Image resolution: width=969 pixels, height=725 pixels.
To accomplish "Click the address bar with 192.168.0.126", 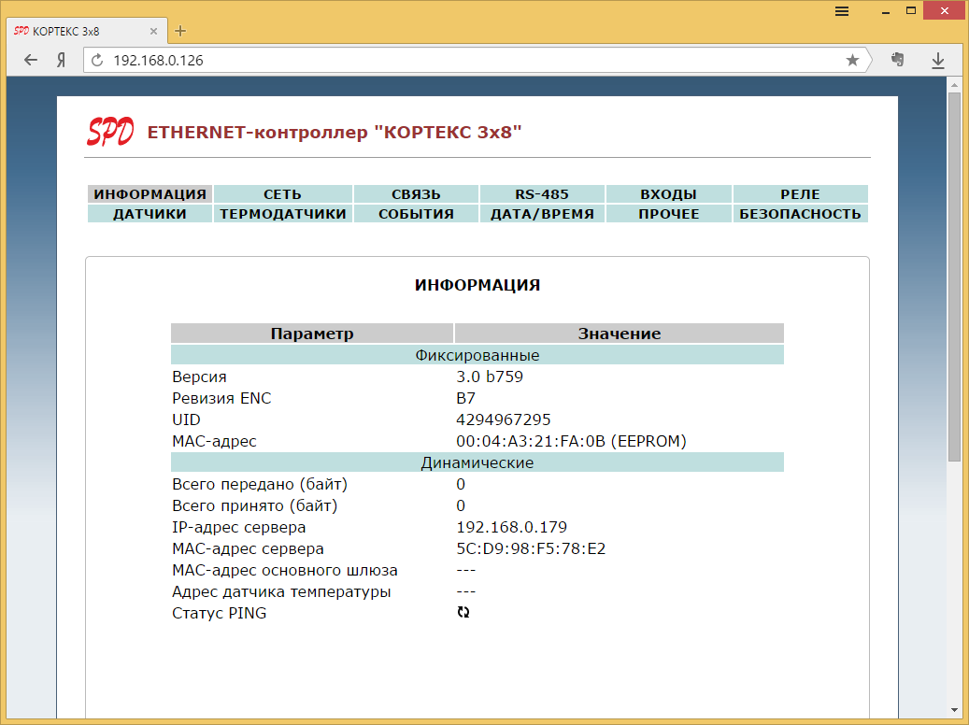I will 467,60.
